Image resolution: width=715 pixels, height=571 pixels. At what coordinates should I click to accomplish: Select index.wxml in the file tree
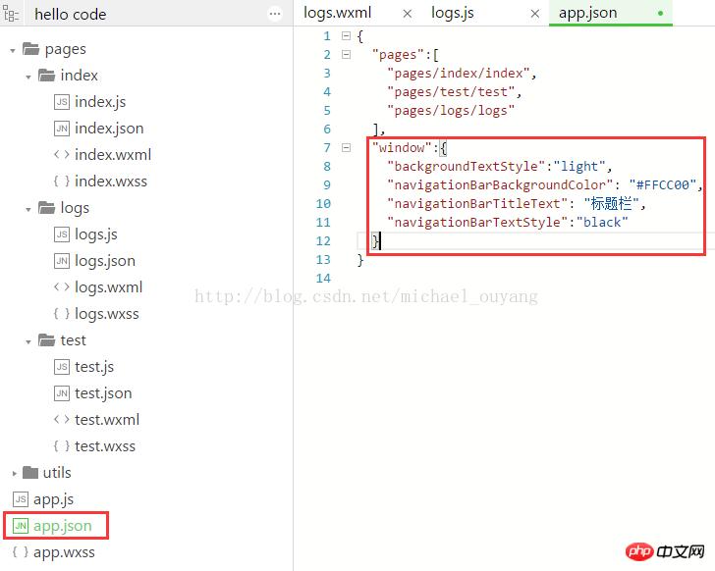(113, 155)
